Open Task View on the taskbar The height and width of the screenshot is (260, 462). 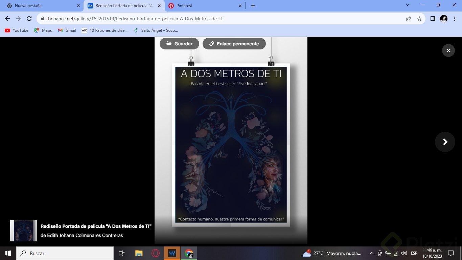tap(122, 253)
